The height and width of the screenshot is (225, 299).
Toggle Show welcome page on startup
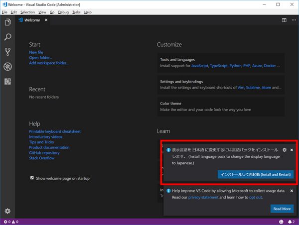[x=32, y=178]
